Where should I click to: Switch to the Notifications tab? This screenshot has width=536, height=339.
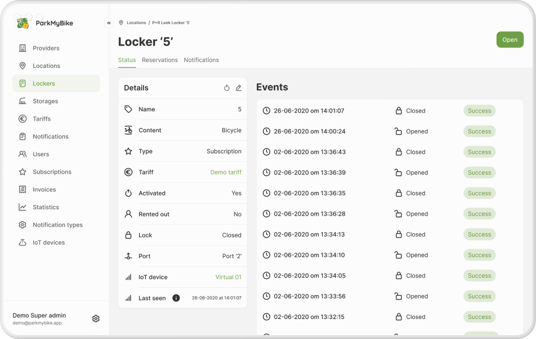tap(201, 60)
